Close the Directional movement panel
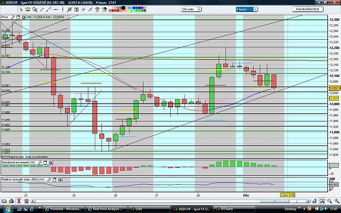The image size is (341, 213). (50, 162)
